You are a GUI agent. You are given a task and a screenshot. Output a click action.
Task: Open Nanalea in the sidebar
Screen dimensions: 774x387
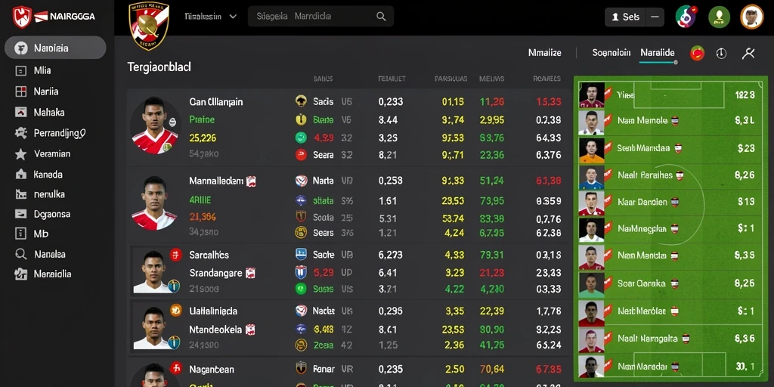pyautogui.click(x=49, y=254)
